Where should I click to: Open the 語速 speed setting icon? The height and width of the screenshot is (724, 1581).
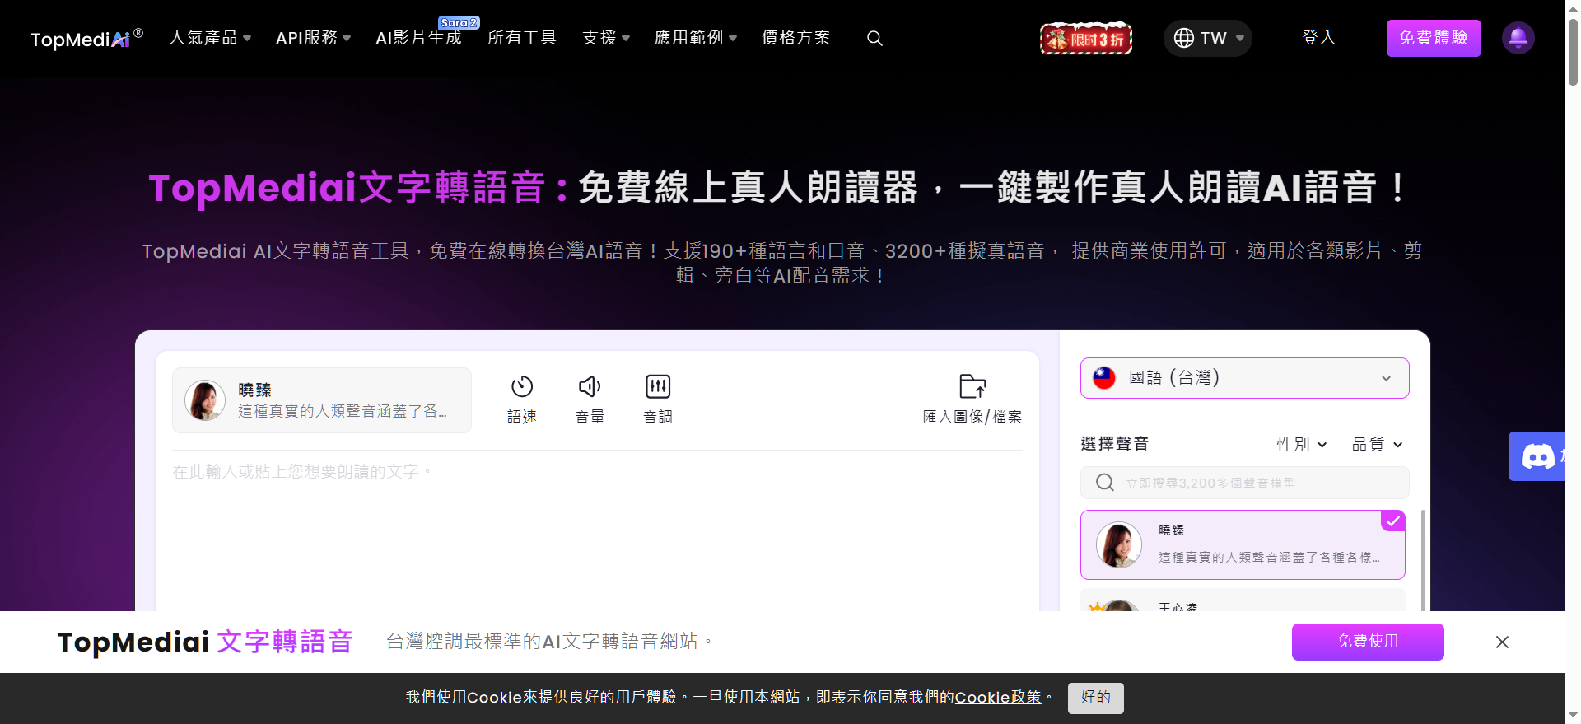[x=522, y=387]
